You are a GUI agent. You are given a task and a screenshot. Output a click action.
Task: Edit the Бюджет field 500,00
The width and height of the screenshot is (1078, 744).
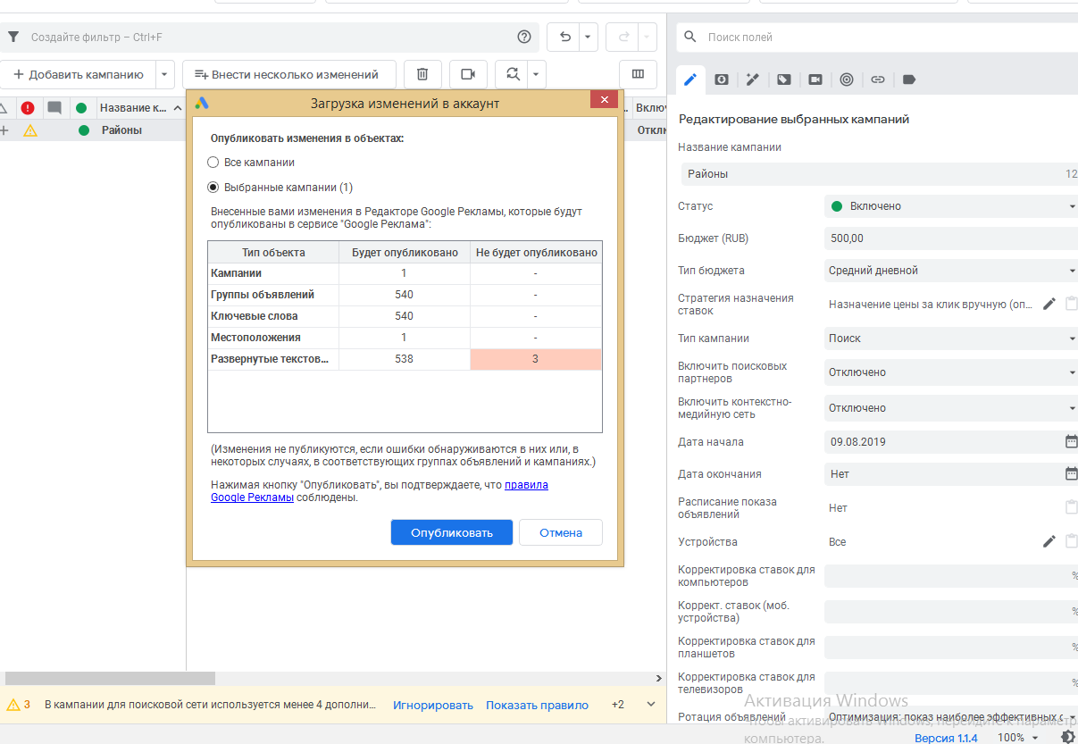(x=951, y=238)
